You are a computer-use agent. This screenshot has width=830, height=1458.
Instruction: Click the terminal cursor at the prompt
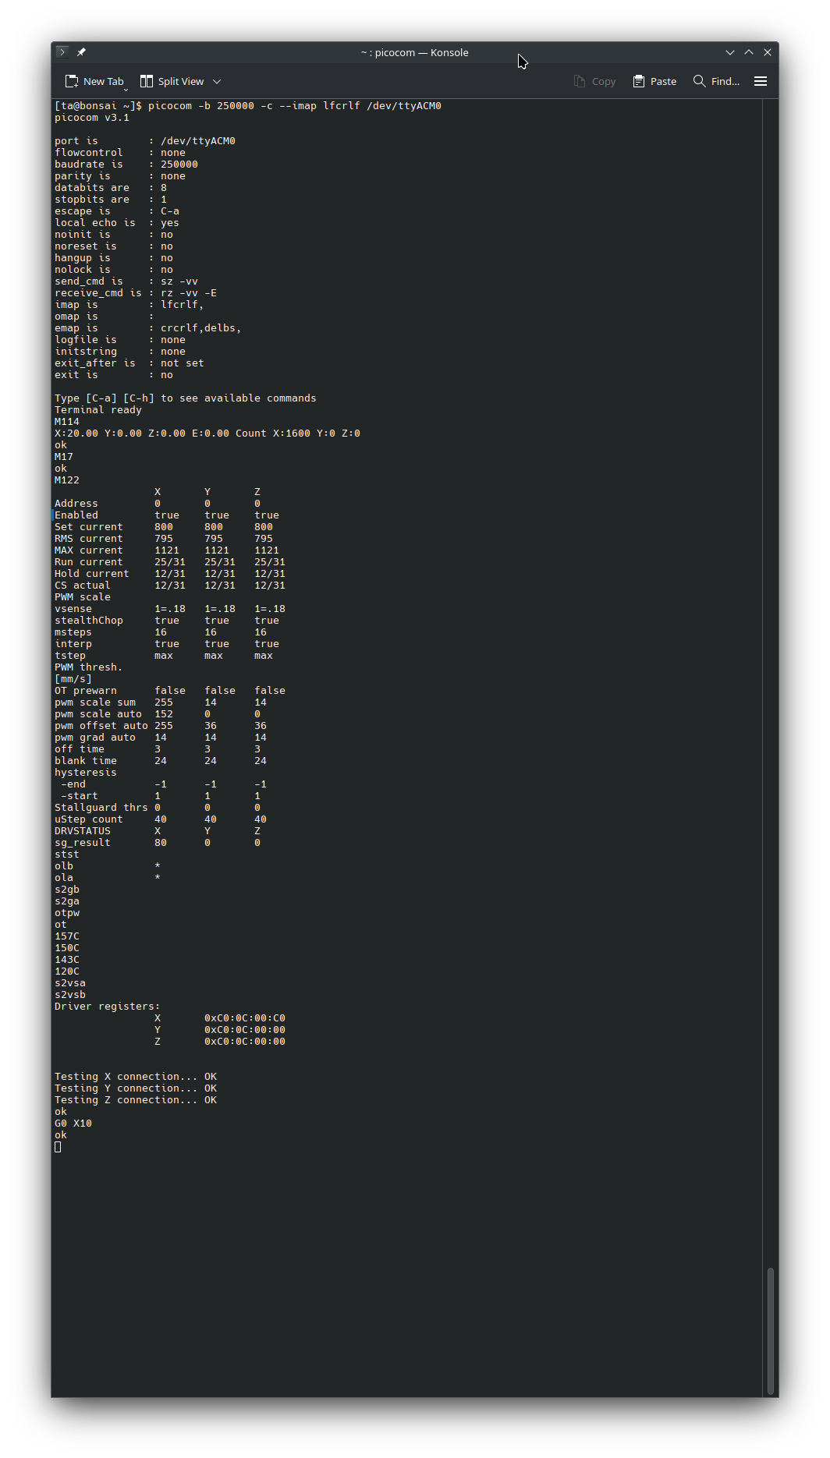pyautogui.click(x=58, y=1147)
